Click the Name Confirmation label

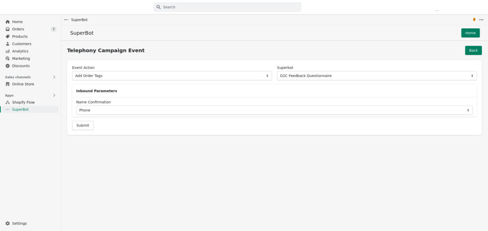93,102
